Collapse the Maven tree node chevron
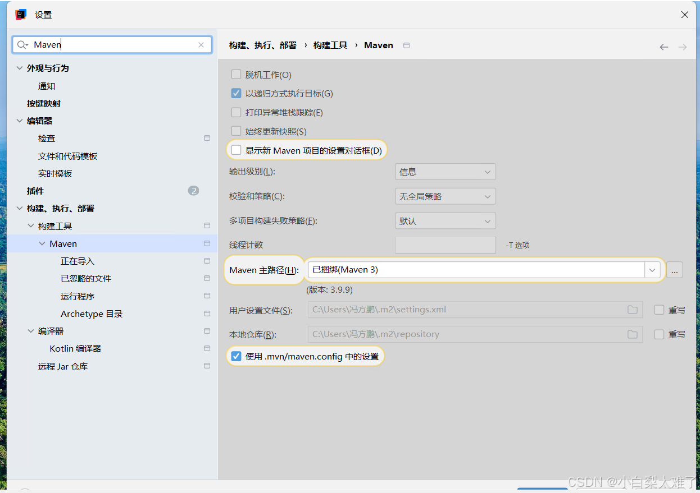Viewport: 700px width, 493px height. (x=42, y=243)
